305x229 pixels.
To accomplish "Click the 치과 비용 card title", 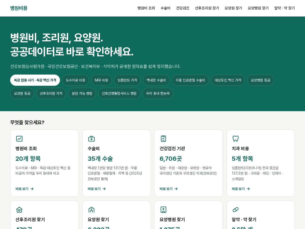I will 240,149.
